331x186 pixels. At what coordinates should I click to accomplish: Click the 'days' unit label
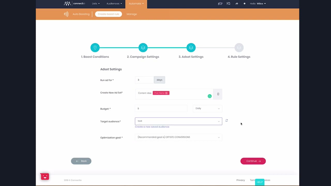point(160,80)
